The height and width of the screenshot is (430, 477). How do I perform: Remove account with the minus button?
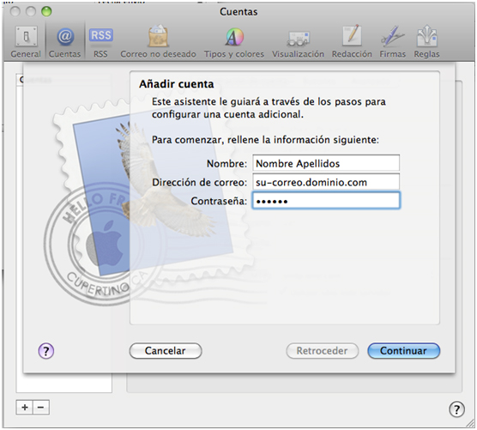point(41,407)
